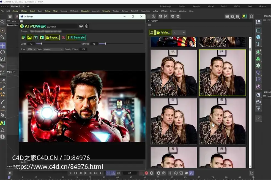Click the Denoise slider handle

click(105, 44)
